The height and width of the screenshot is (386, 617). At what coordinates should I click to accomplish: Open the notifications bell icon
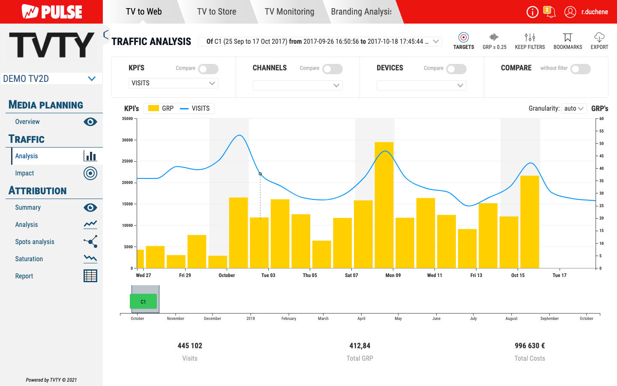point(550,12)
